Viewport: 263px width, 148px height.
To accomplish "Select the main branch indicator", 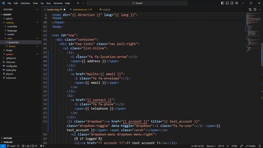I will [11, 146].
